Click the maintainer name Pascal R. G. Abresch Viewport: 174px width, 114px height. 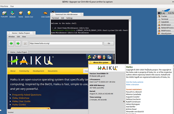(134, 92)
